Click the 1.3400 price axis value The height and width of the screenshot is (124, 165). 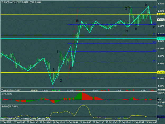pyautogui.click(x=161, y=79)
